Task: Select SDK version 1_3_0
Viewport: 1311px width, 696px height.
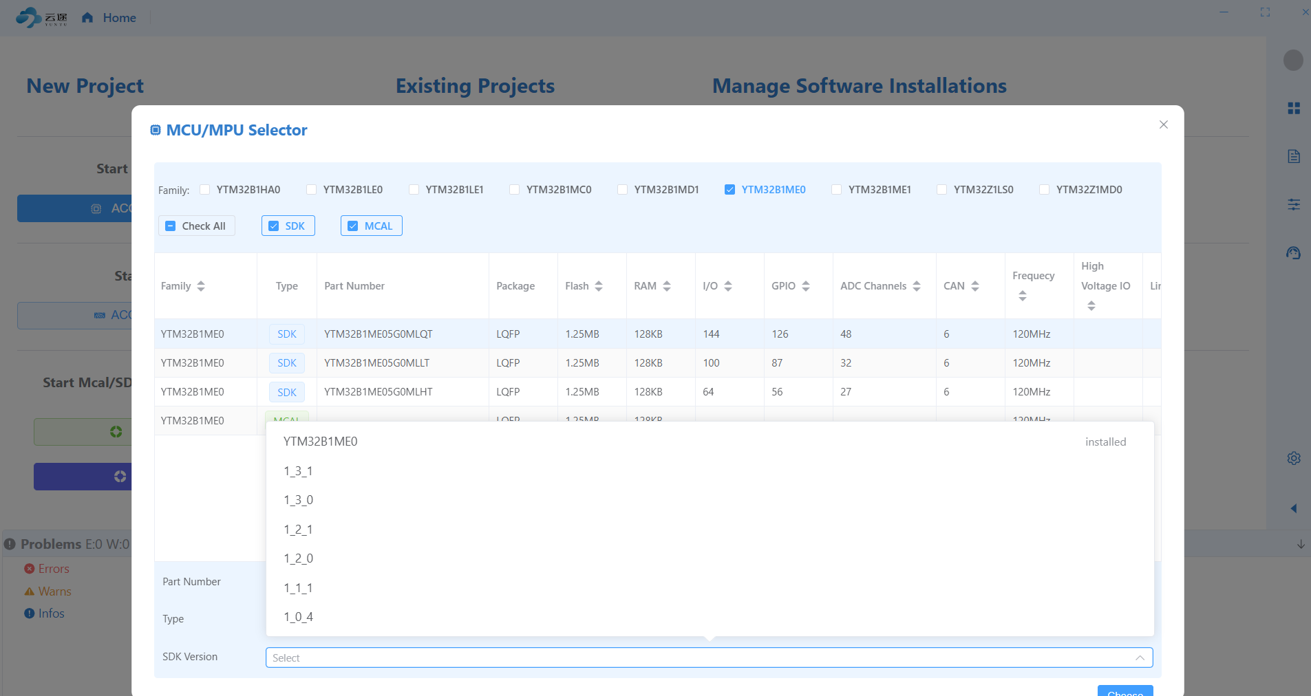Action: coord(710,500)
